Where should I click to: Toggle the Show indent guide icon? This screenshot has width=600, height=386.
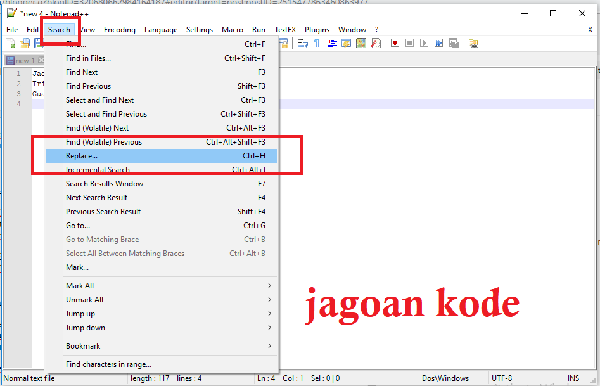tap(332, 43)
